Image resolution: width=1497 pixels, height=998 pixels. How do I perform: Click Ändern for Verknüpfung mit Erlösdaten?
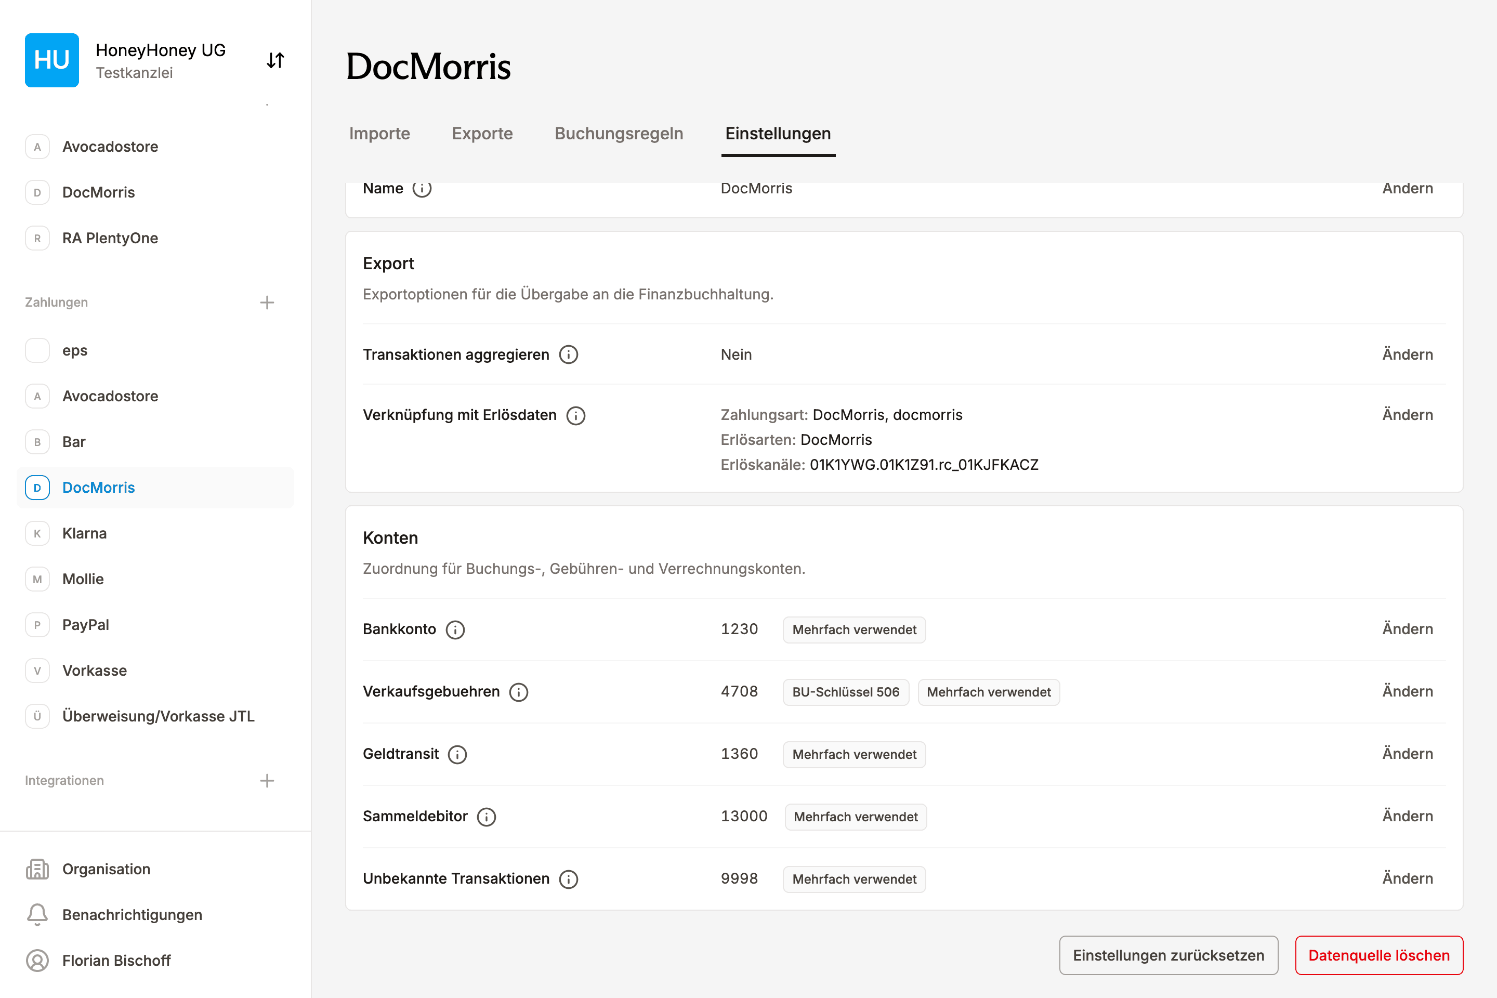[x=1407, y=415]
